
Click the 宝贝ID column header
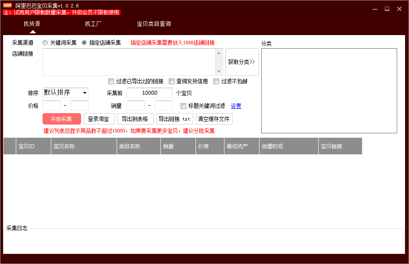(x=33, y=146)
